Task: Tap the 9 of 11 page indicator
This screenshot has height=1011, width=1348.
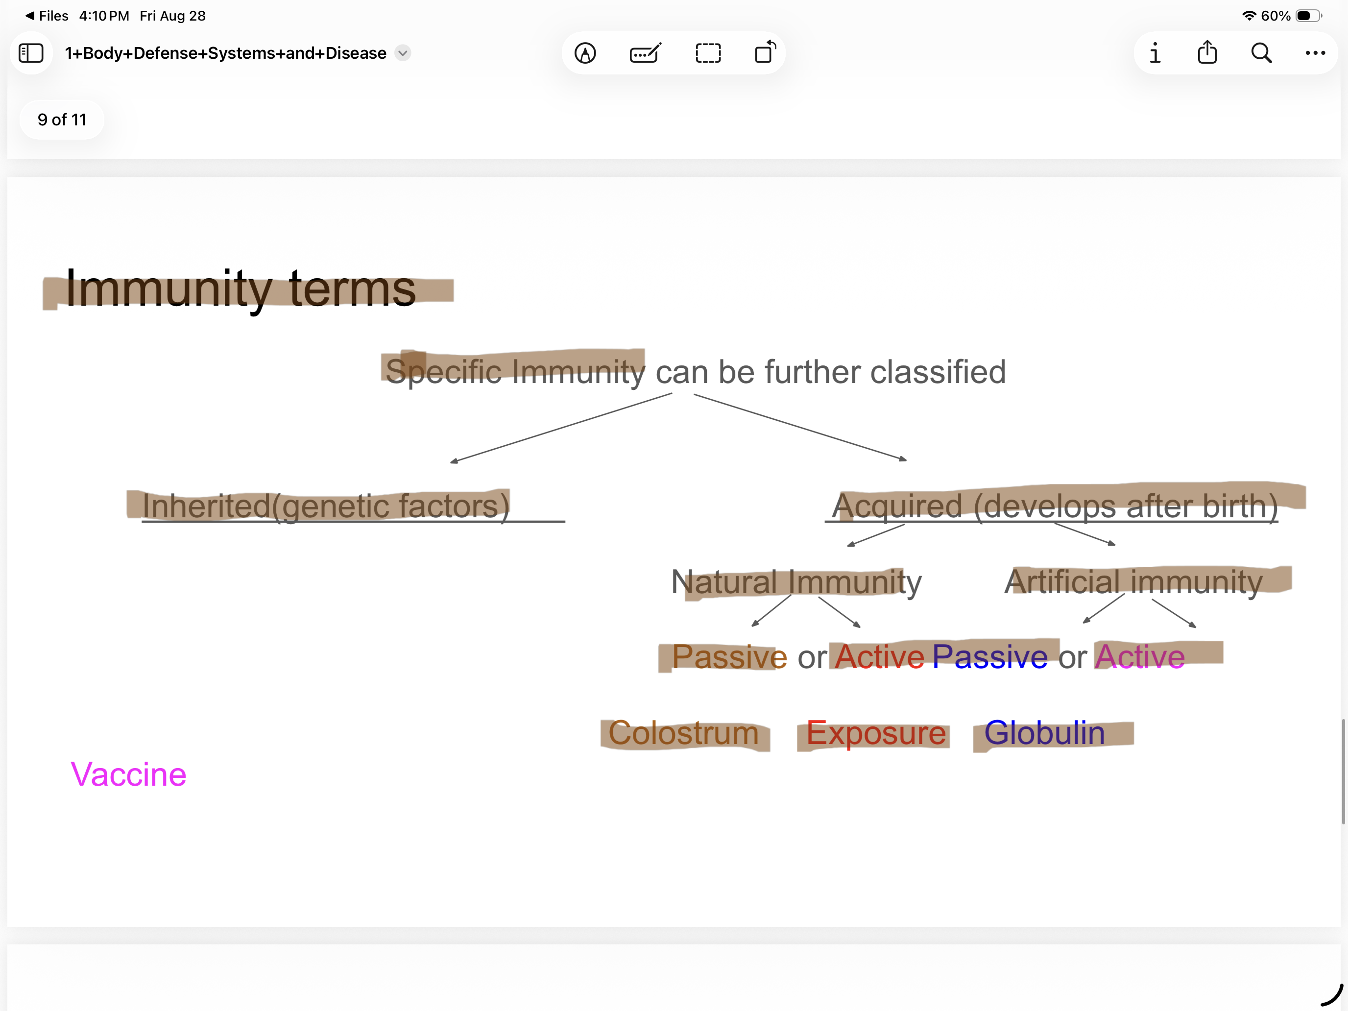Action: click(x=62, y=120)
